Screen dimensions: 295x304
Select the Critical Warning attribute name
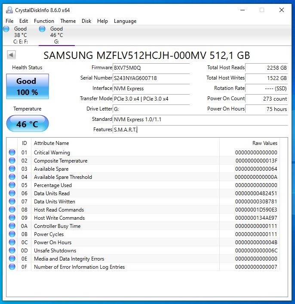tap(52, 153)
